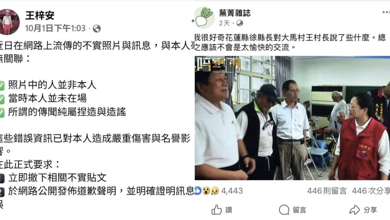View the 446次分享 shares count
The height and width of the screenshot is (220, 390).
click(371, 191)
